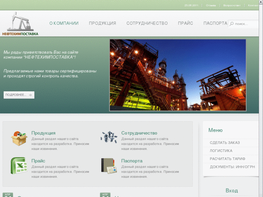Click the search magnifier icon
This screenshot has height=197, width=263.
click(232, 24)
